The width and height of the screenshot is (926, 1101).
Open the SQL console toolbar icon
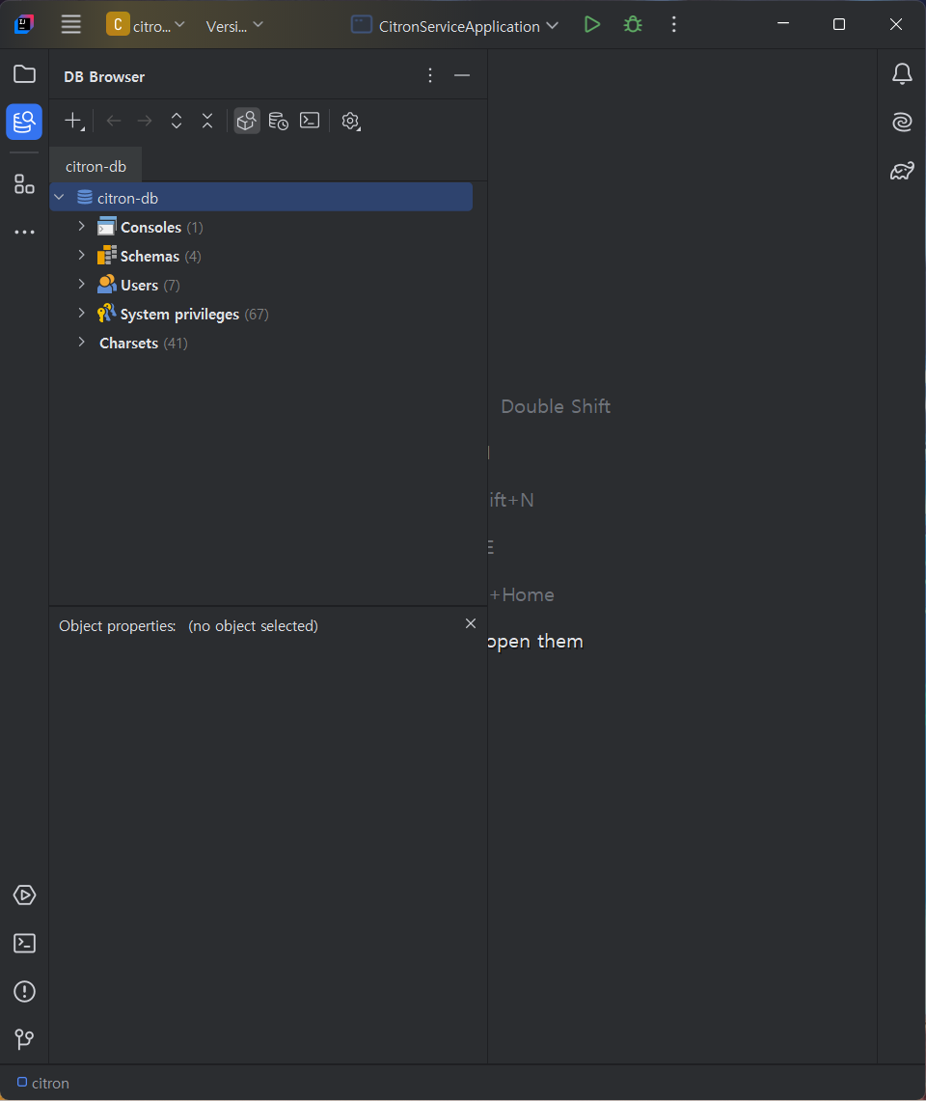pyautogui.click(x=310, y=121)
